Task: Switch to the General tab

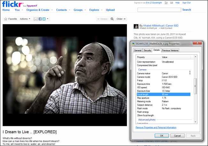Action: point(138,50)
